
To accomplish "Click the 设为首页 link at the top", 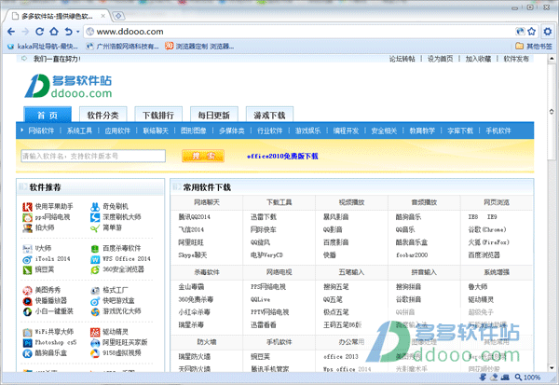I will 441,59.
